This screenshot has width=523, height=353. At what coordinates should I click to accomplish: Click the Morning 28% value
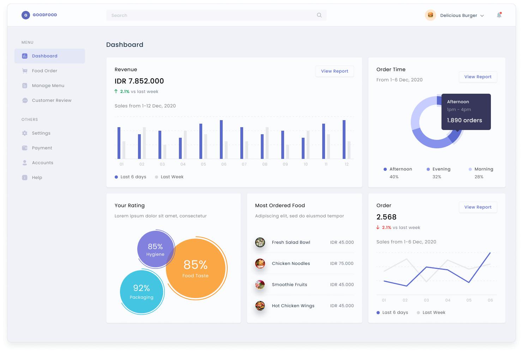[479, 177]
